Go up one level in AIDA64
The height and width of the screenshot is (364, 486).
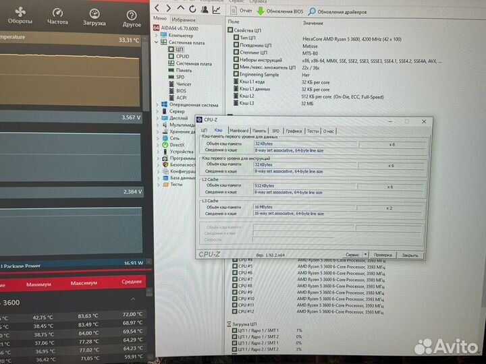(180, 8)
